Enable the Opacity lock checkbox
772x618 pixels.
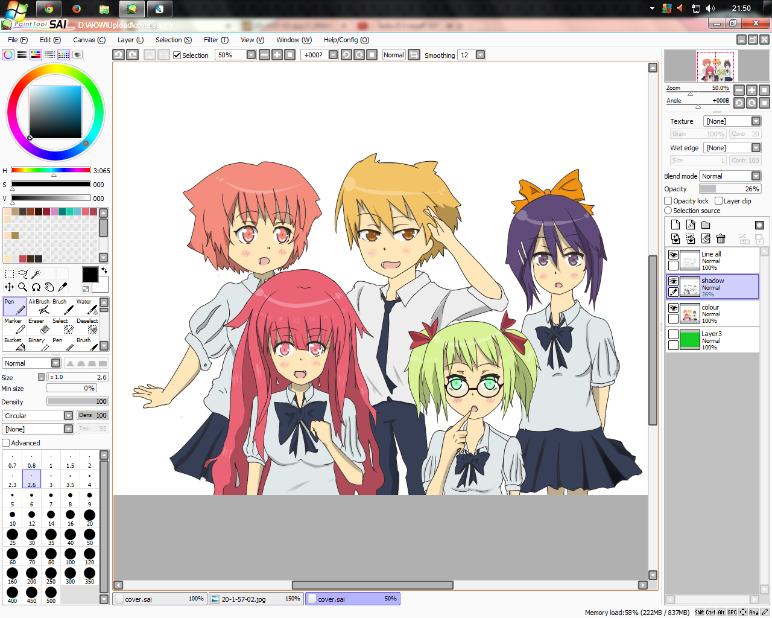(x=668, y=201)
